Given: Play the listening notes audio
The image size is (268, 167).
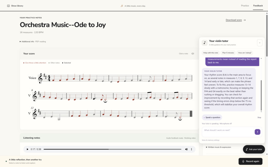Looking at the screenshot, I should 27,149.
